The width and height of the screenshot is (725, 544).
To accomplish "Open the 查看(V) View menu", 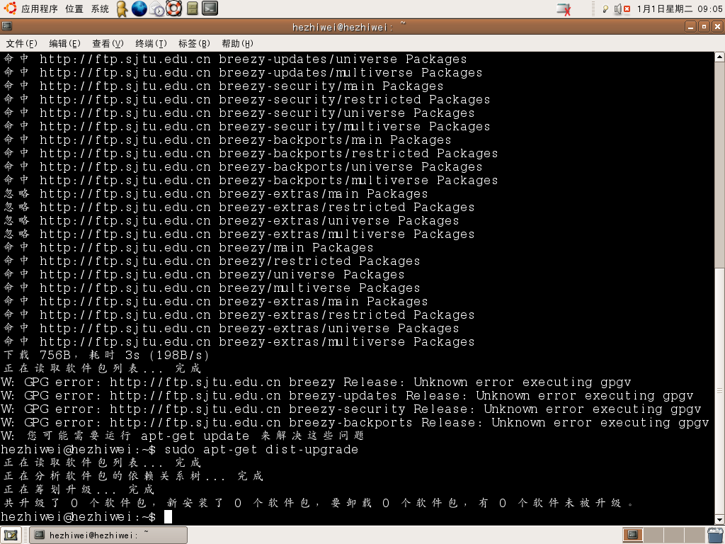I will click(x=108, y=43).
